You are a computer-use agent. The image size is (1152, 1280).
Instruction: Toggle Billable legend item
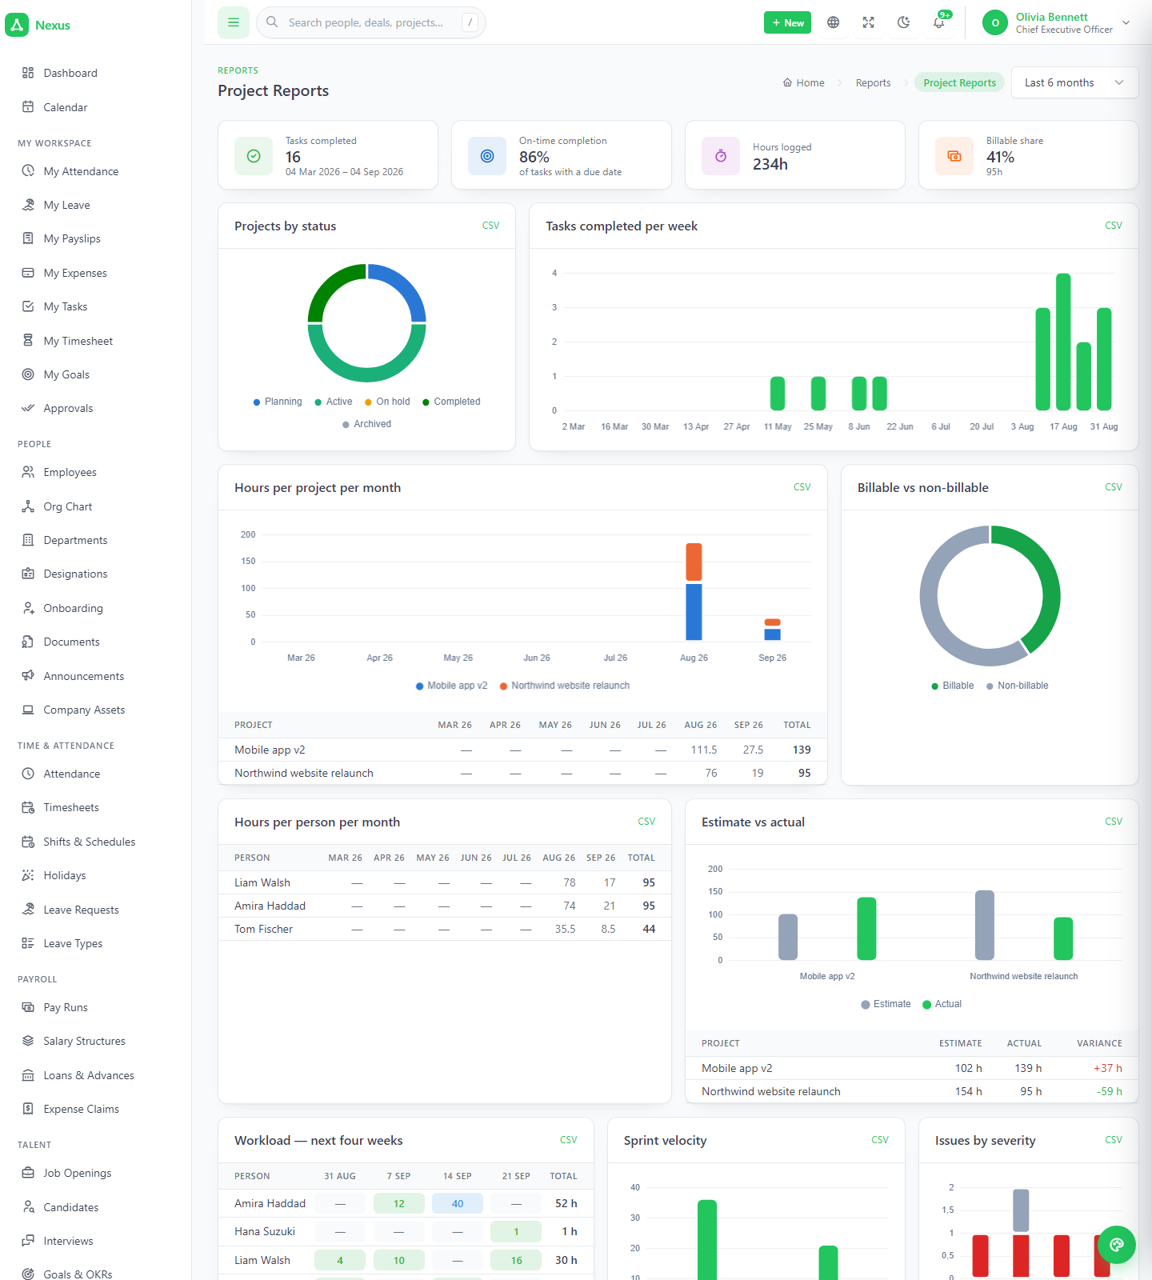coord(953,686)
